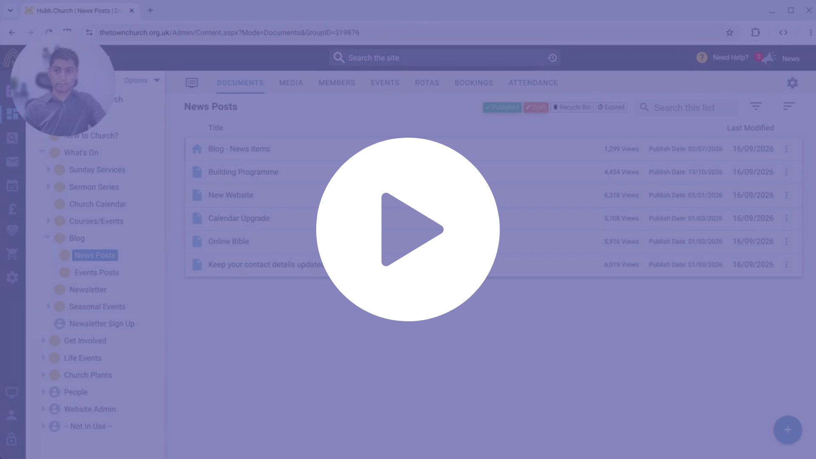Collapse the Blog tree node
Image resolution: width=816 pixels, height=459 pixels.
click(48, 238)
